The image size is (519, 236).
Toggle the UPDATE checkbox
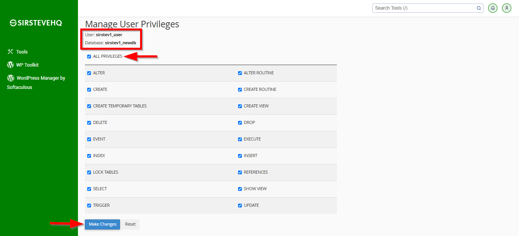coord(240,206)
